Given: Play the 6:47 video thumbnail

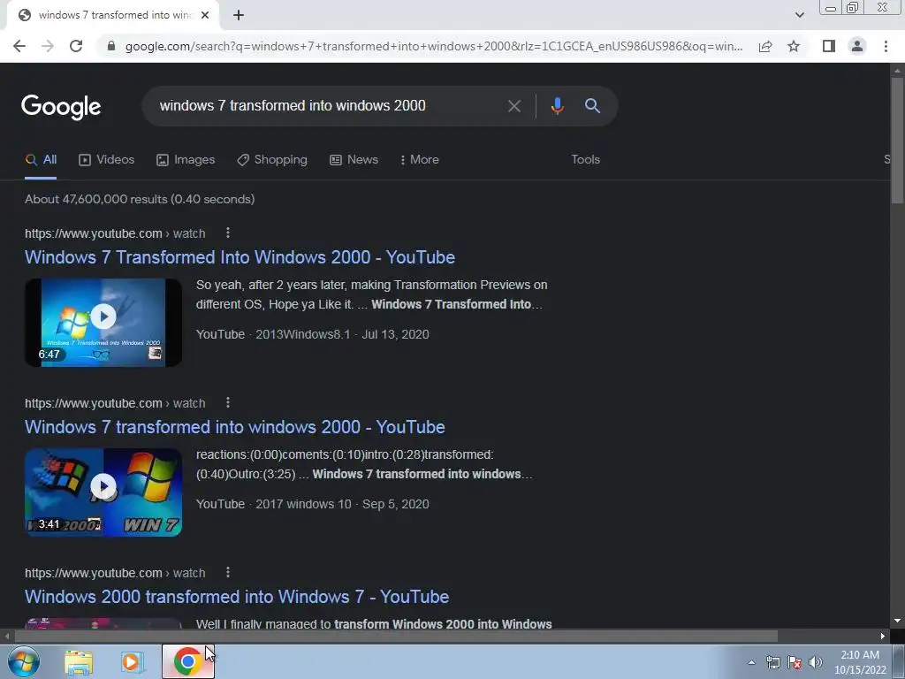Looking at the screenshot, I should click(103, 322).
